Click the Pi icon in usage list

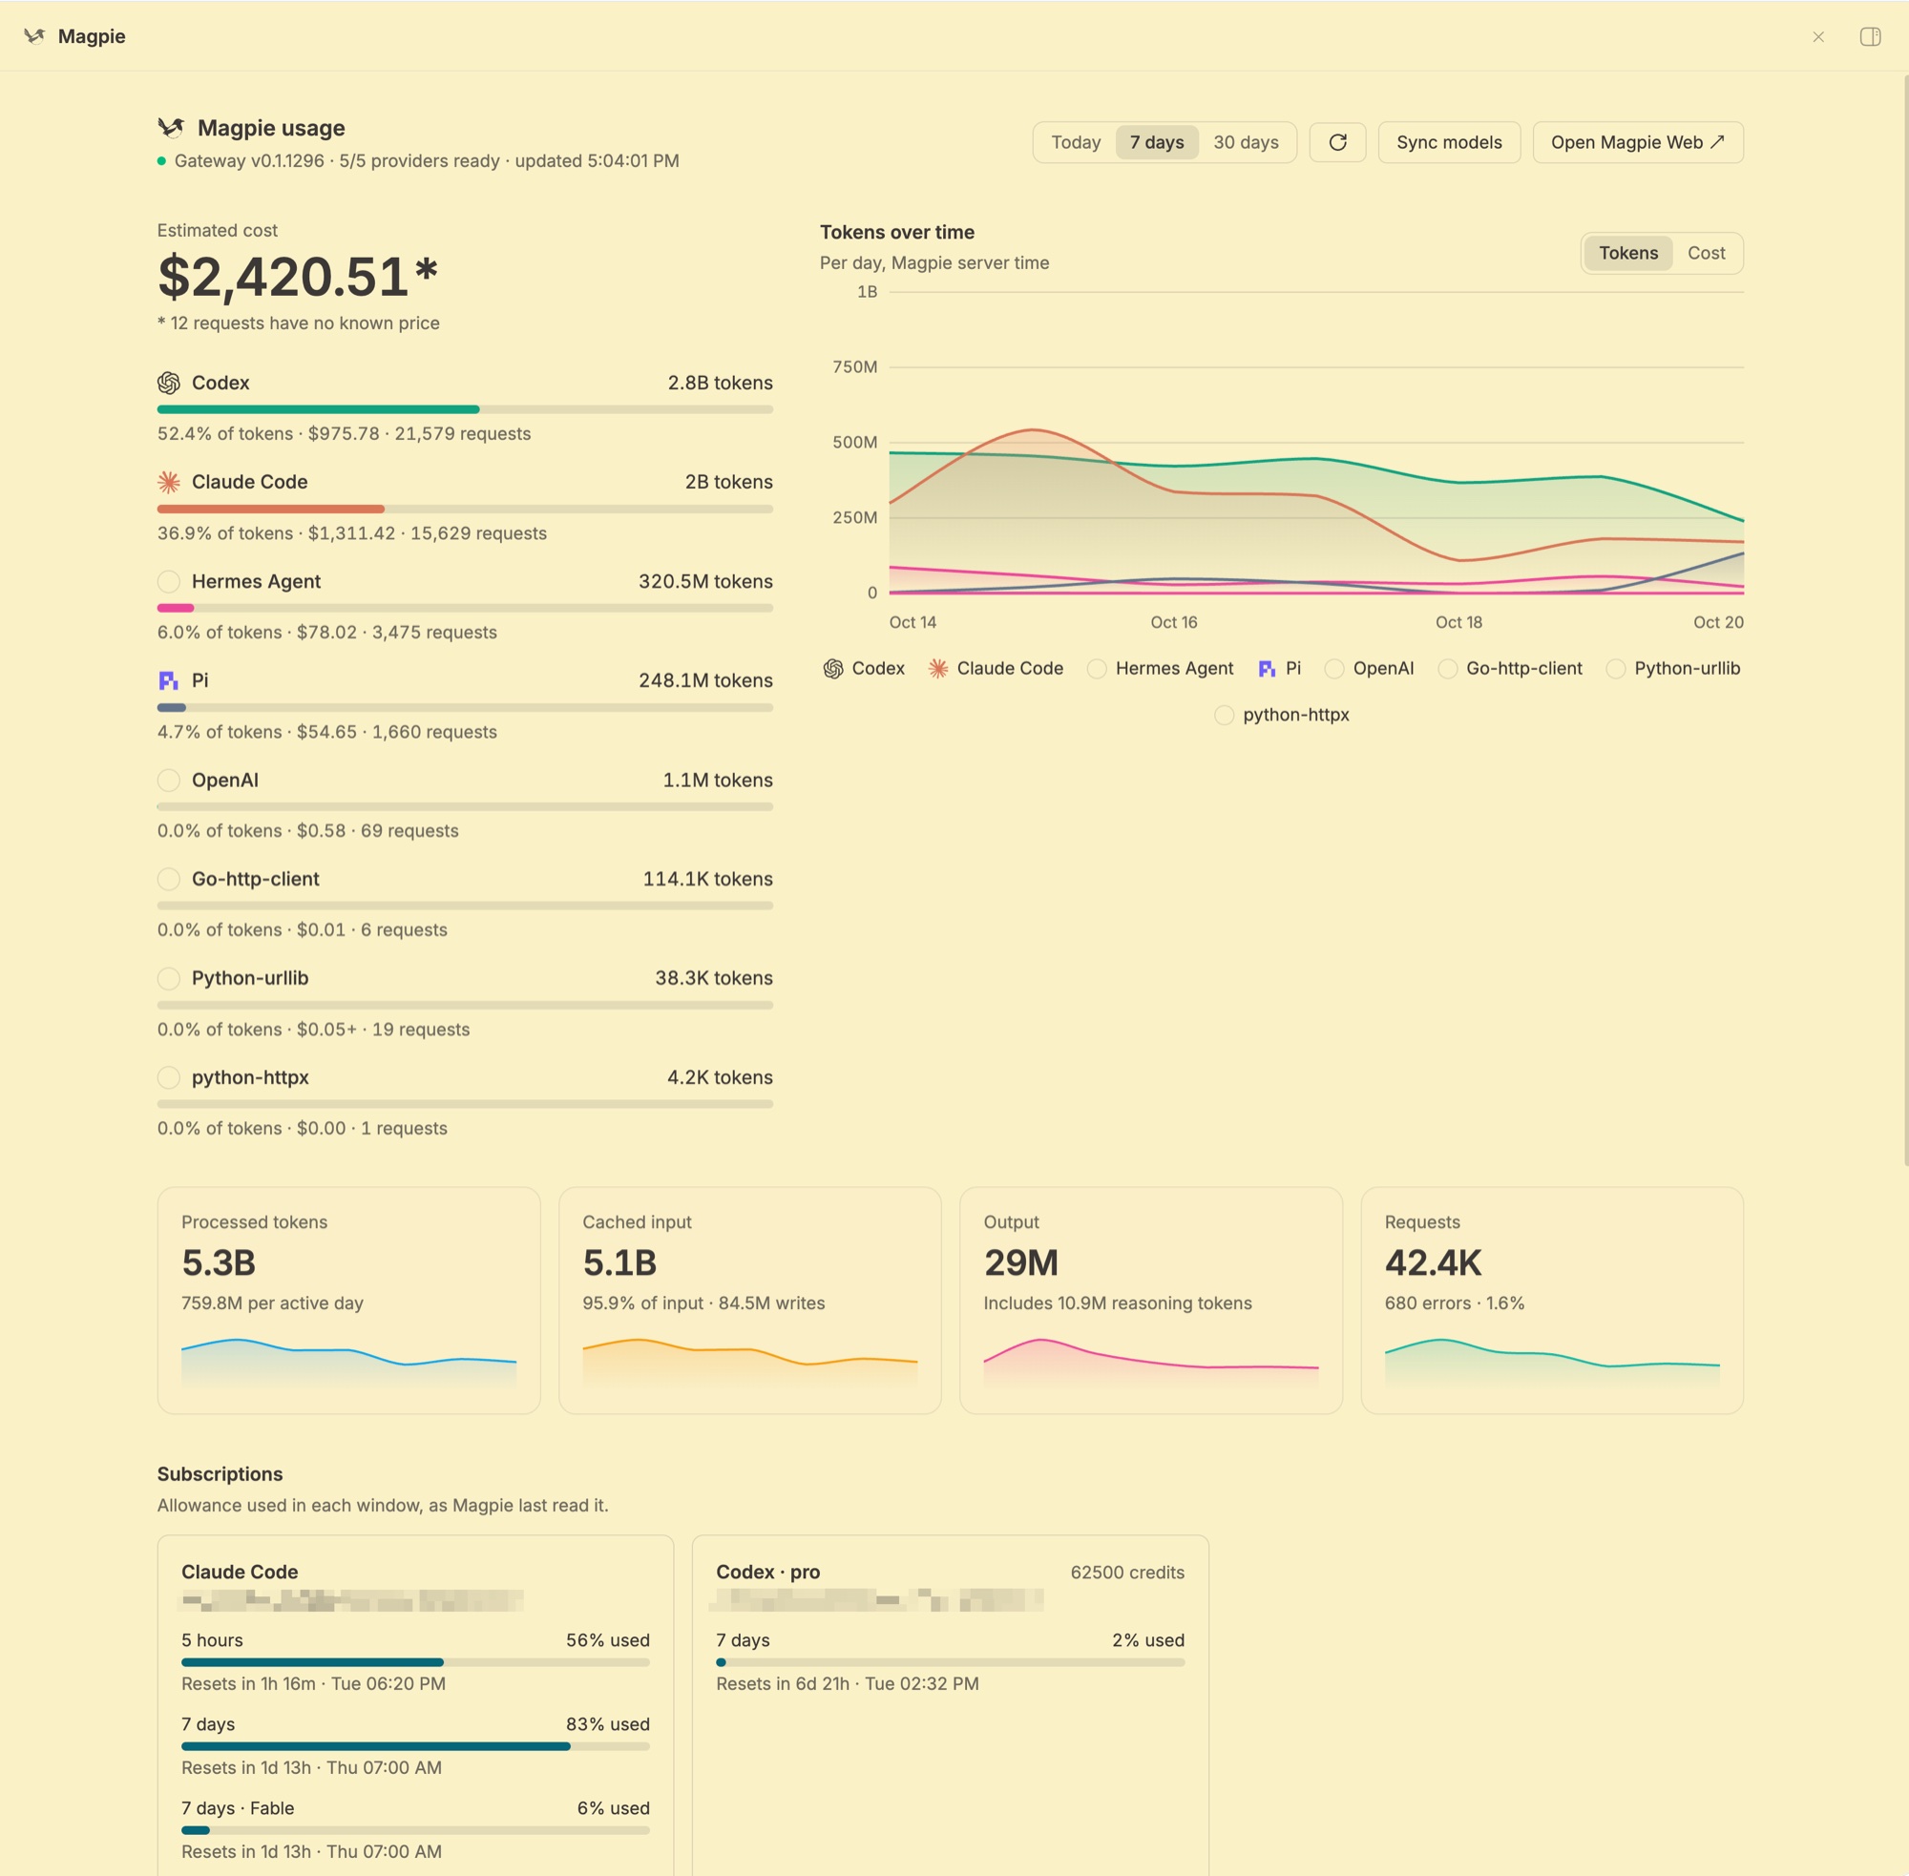tap(169, 681)
